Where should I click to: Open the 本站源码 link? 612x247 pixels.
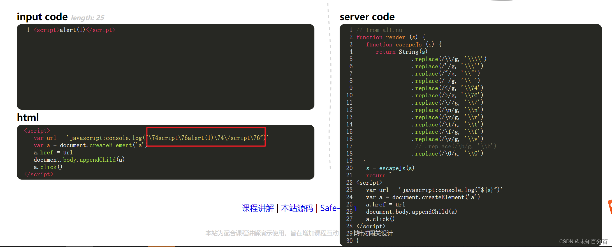[297, 208]
